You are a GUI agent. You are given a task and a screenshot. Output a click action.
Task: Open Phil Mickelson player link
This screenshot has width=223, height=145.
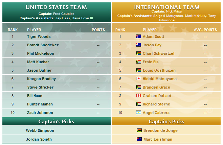coord(41,53)
